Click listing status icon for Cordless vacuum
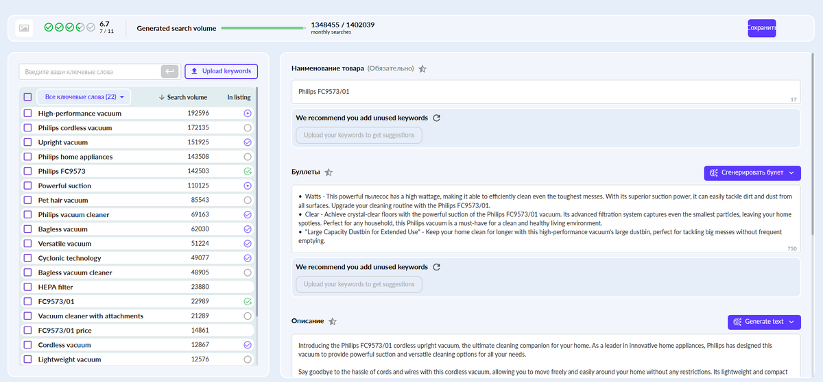The width and height of the screenshot is (823, 382). click(248, 345)
